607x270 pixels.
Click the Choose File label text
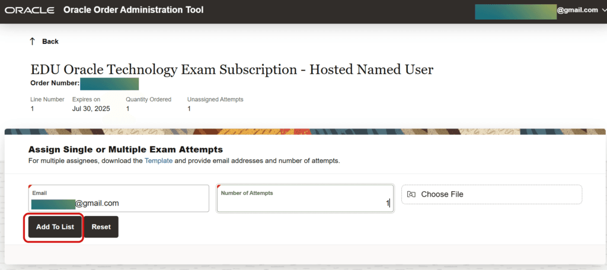(x=442, y=194)
